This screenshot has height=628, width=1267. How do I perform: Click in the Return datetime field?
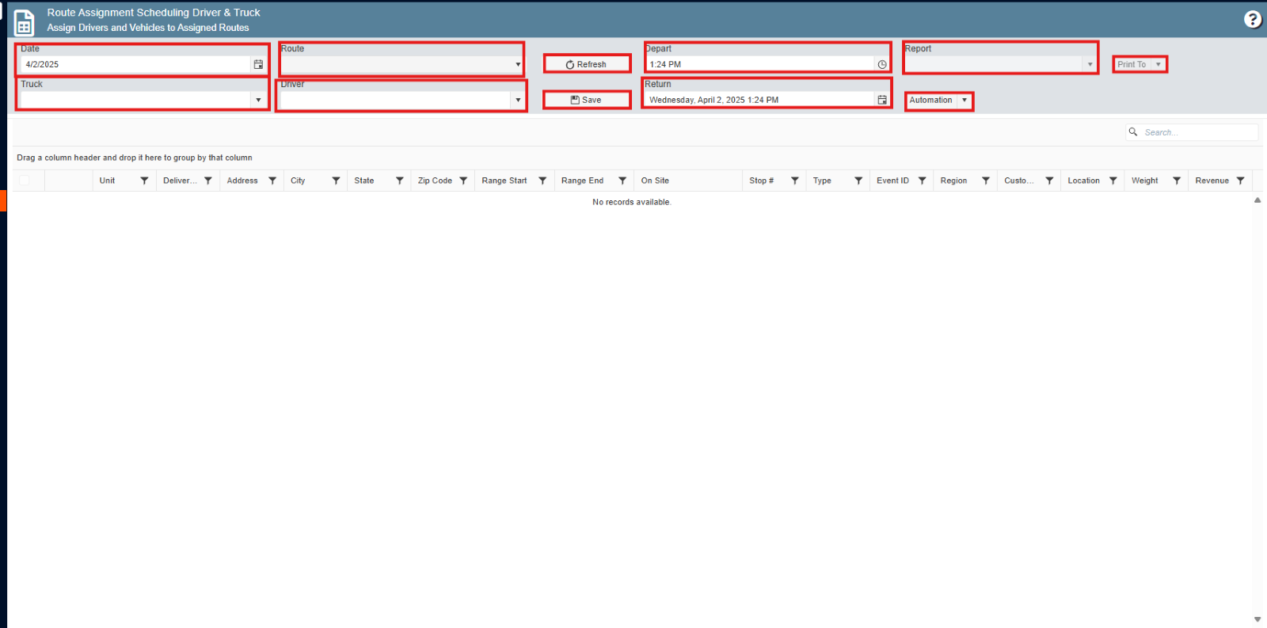click(x=760, y=100)
